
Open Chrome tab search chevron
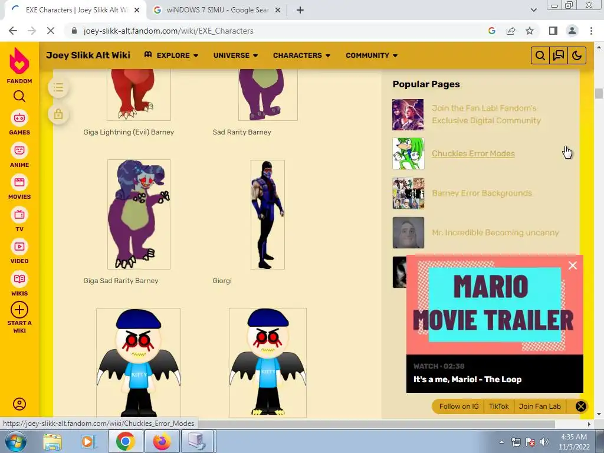tap(533, 11)
